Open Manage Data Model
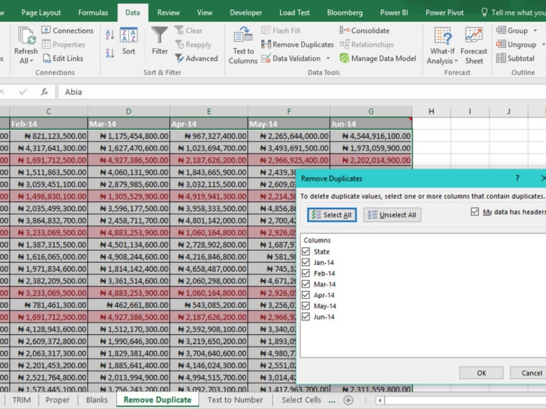Image resolution: width=546 pixels, height=409 pixels. [378, 58]
